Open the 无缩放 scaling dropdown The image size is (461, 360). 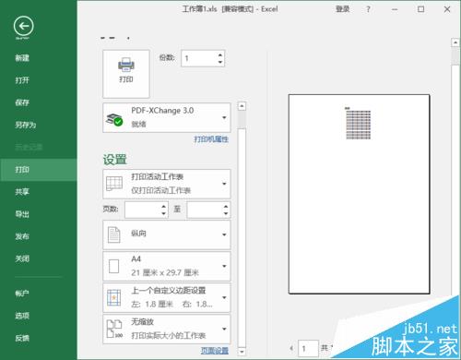(x=166, y=329)
